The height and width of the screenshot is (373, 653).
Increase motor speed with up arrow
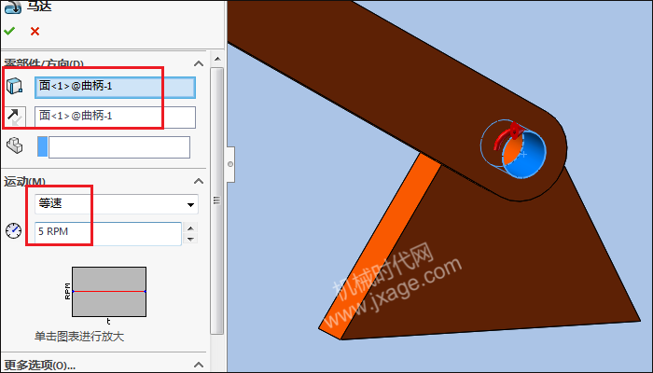click(190, 228)
